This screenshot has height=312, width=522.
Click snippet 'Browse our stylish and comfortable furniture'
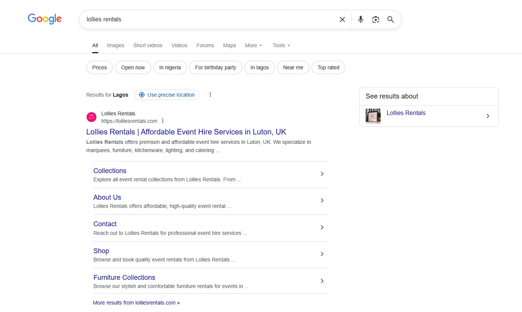coord(171,286)
